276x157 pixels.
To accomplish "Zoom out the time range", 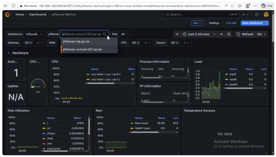I will [x=229, y=34].
